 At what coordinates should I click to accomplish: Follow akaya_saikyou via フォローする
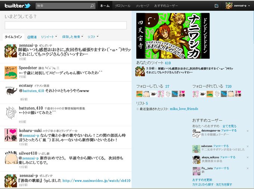pyautogui.click(x=227, y=157)
